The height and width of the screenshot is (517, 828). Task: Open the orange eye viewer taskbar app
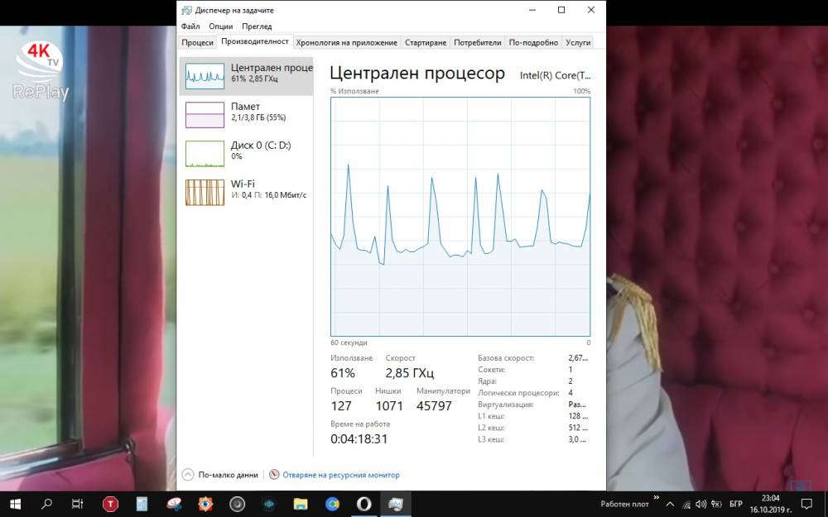pyautogui.click(x=205, y=505)
